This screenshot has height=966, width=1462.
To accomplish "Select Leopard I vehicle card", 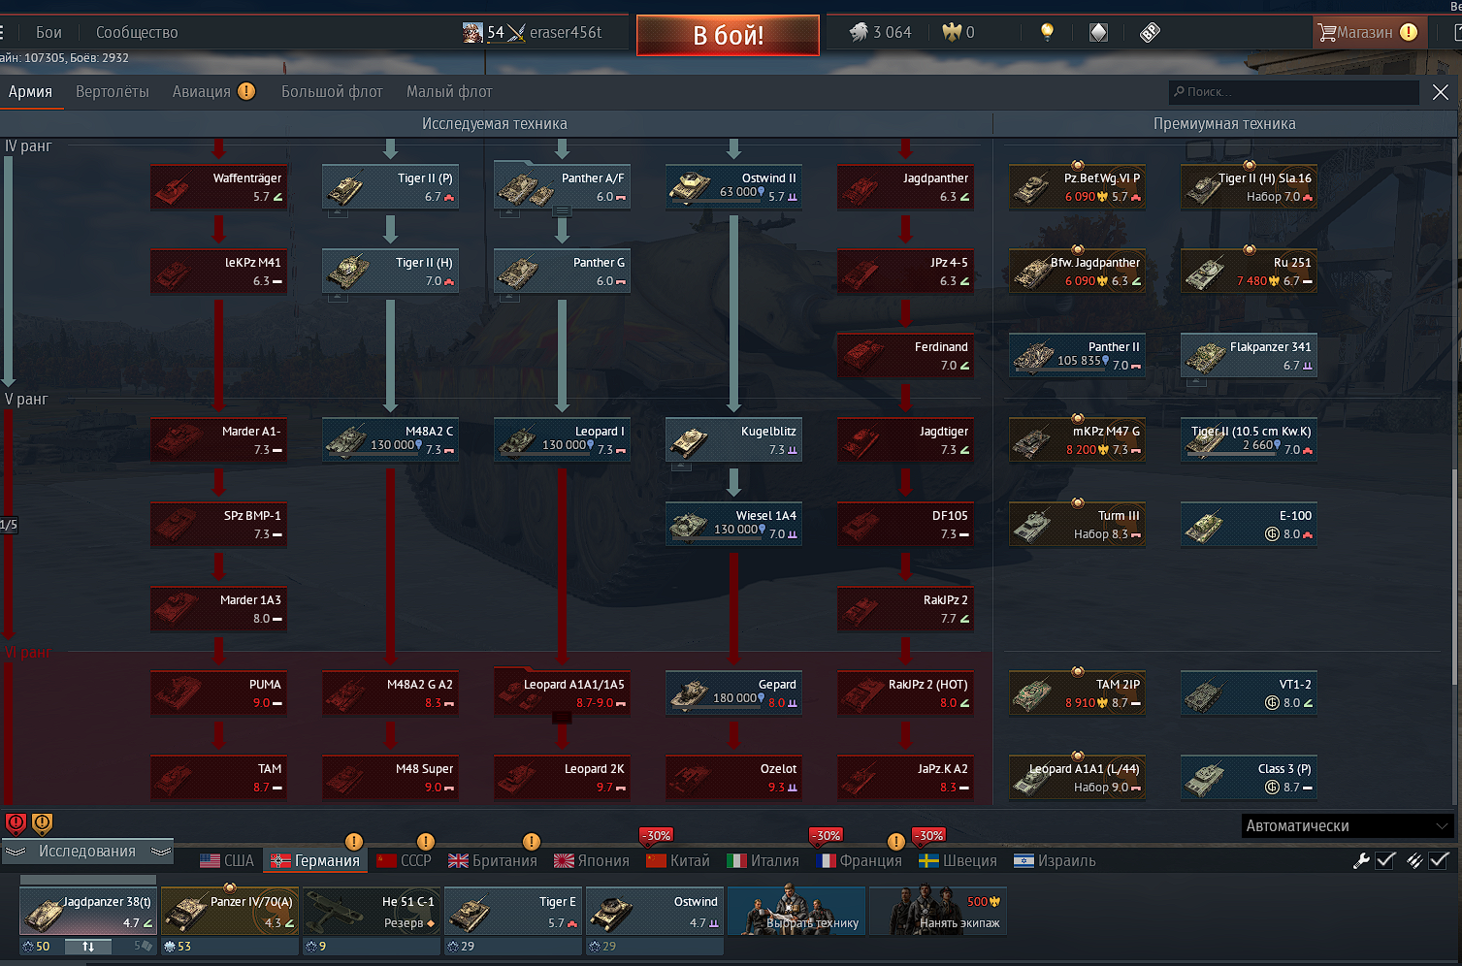I will point(562,439).
